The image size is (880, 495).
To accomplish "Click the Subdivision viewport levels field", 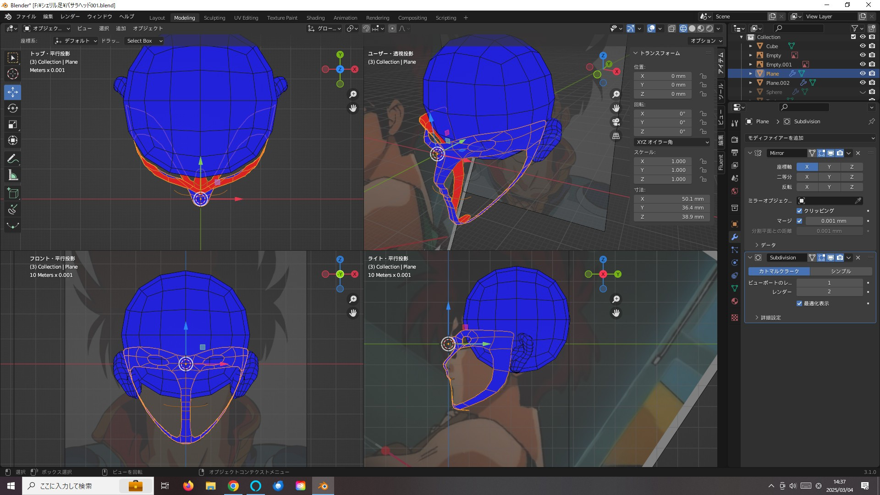I will pyautogui.click(x=829, y=283).
